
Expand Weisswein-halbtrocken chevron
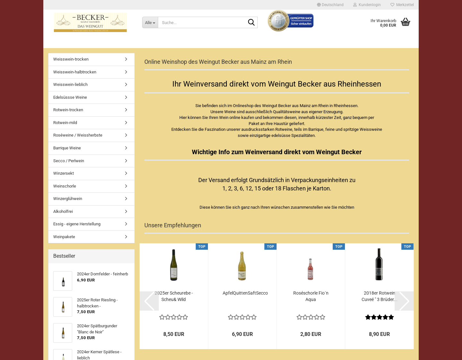126,72
